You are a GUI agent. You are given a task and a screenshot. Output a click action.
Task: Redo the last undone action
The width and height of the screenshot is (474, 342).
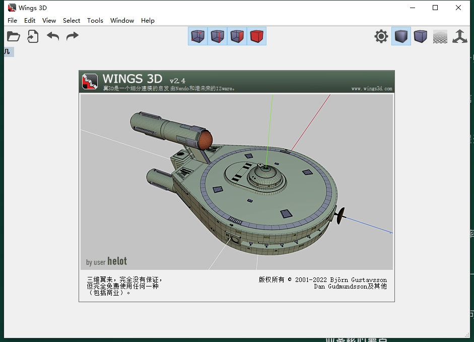click(72, 36)
